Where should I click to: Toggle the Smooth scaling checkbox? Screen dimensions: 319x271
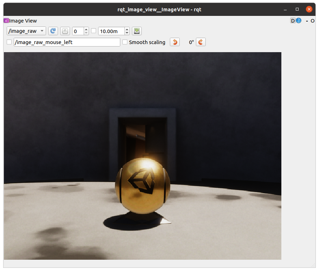(x=125, y=42)
